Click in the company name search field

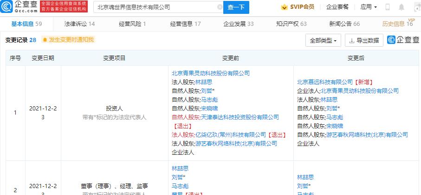157,7
